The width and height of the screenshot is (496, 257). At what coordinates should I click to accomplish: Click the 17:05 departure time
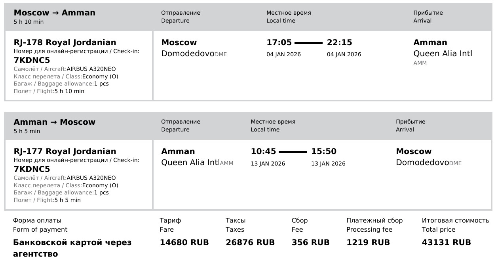pos(279,42)
